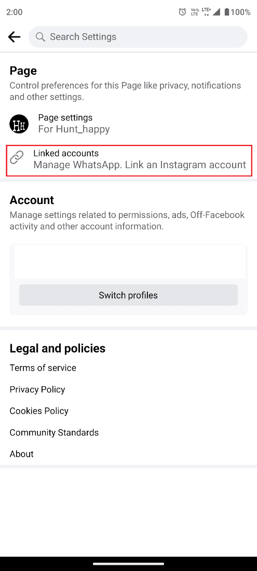Tap the back arrow icon
Viewport: 257px width, 571px height.
14,37
